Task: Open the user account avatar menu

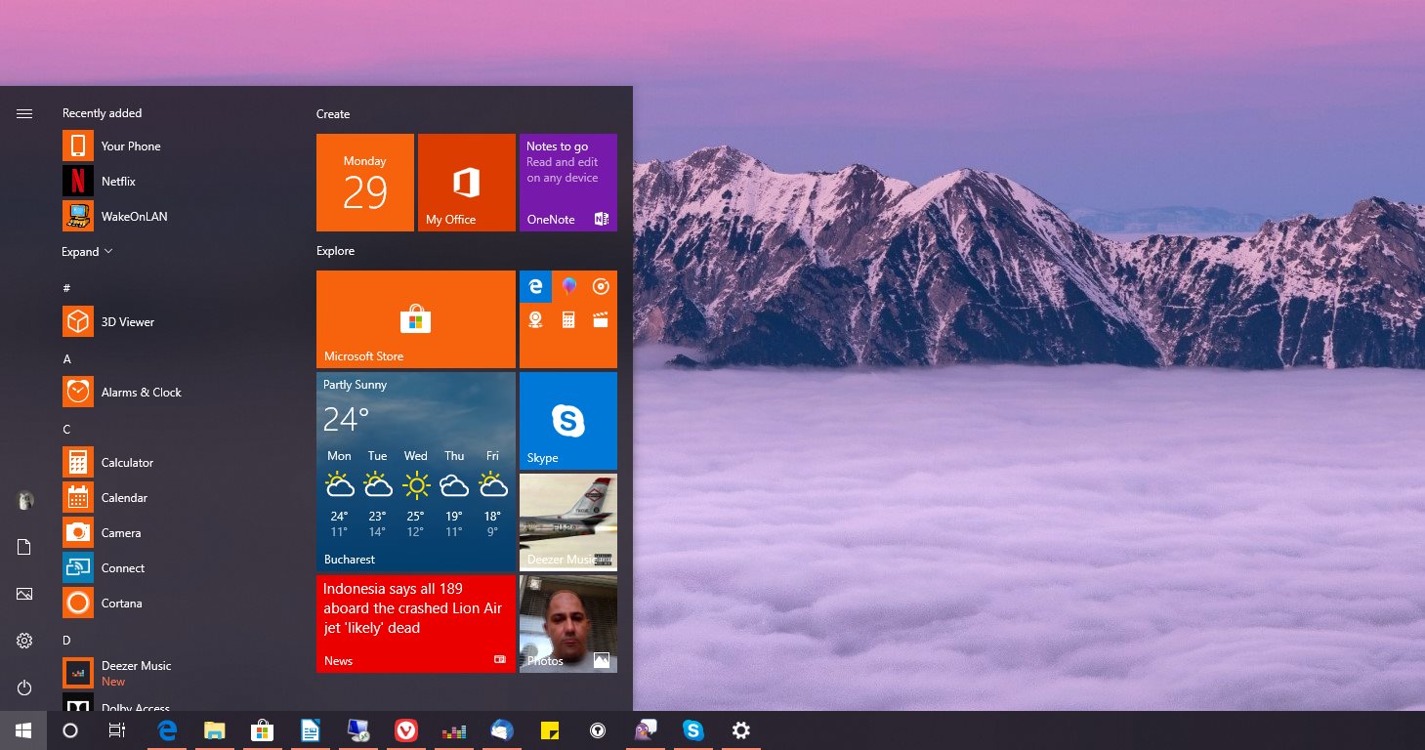Action: (x=25, y=501)
